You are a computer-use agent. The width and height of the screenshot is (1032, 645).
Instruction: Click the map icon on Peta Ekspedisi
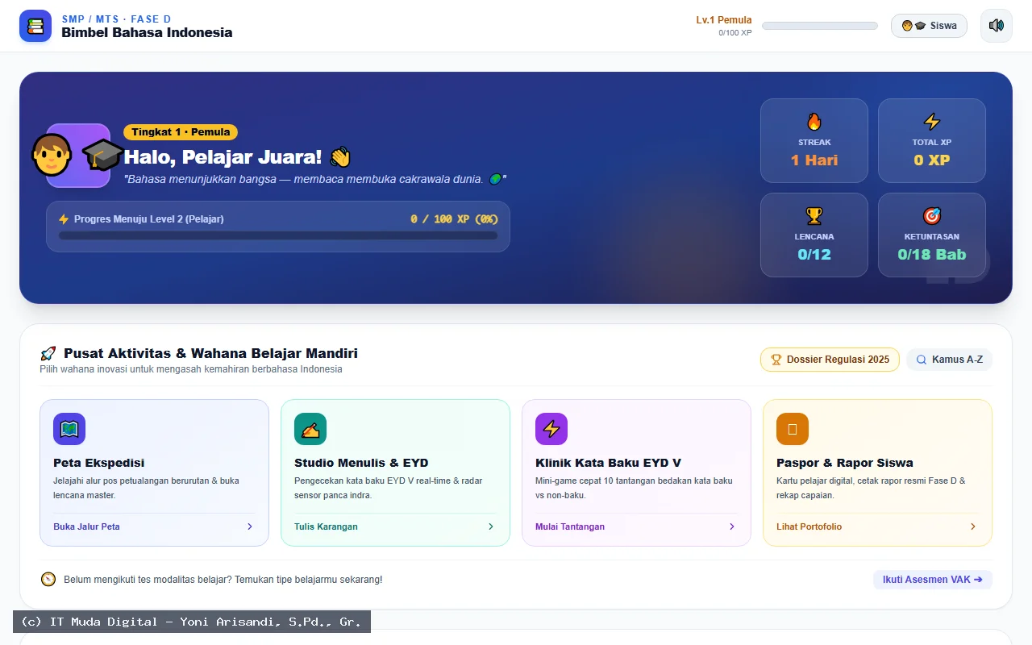[69, 429]
